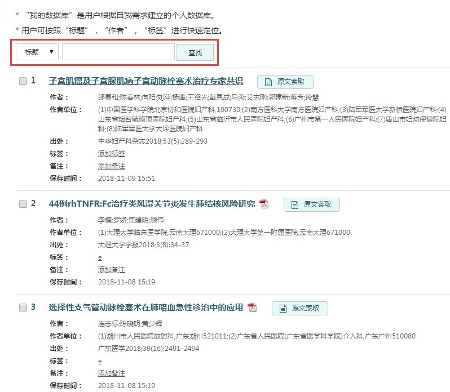Click 添加备注 link under the second article
The image size is (450, 392).
112,270
